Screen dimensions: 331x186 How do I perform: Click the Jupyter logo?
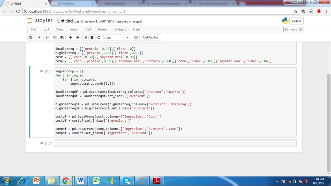coord(40,21)
